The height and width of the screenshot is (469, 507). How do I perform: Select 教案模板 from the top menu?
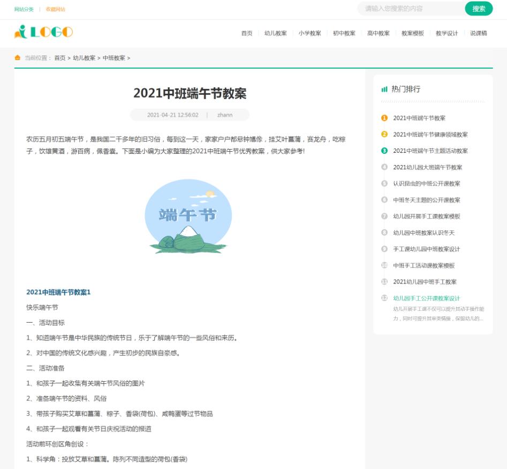click(x=413, y=33)
